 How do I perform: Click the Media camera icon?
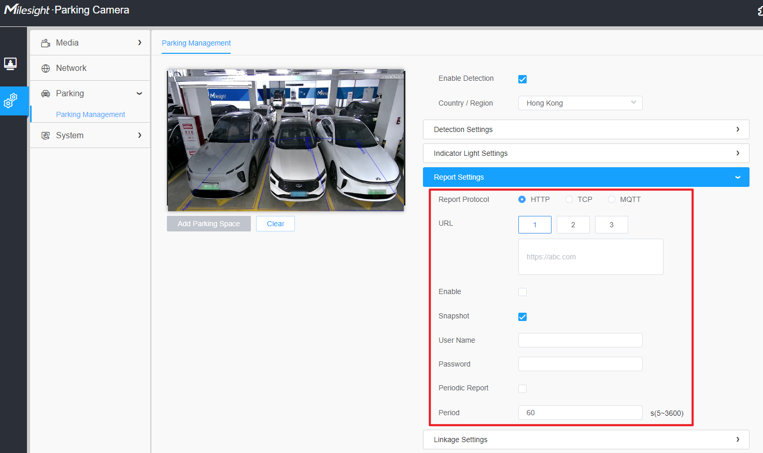coord(46,43)
